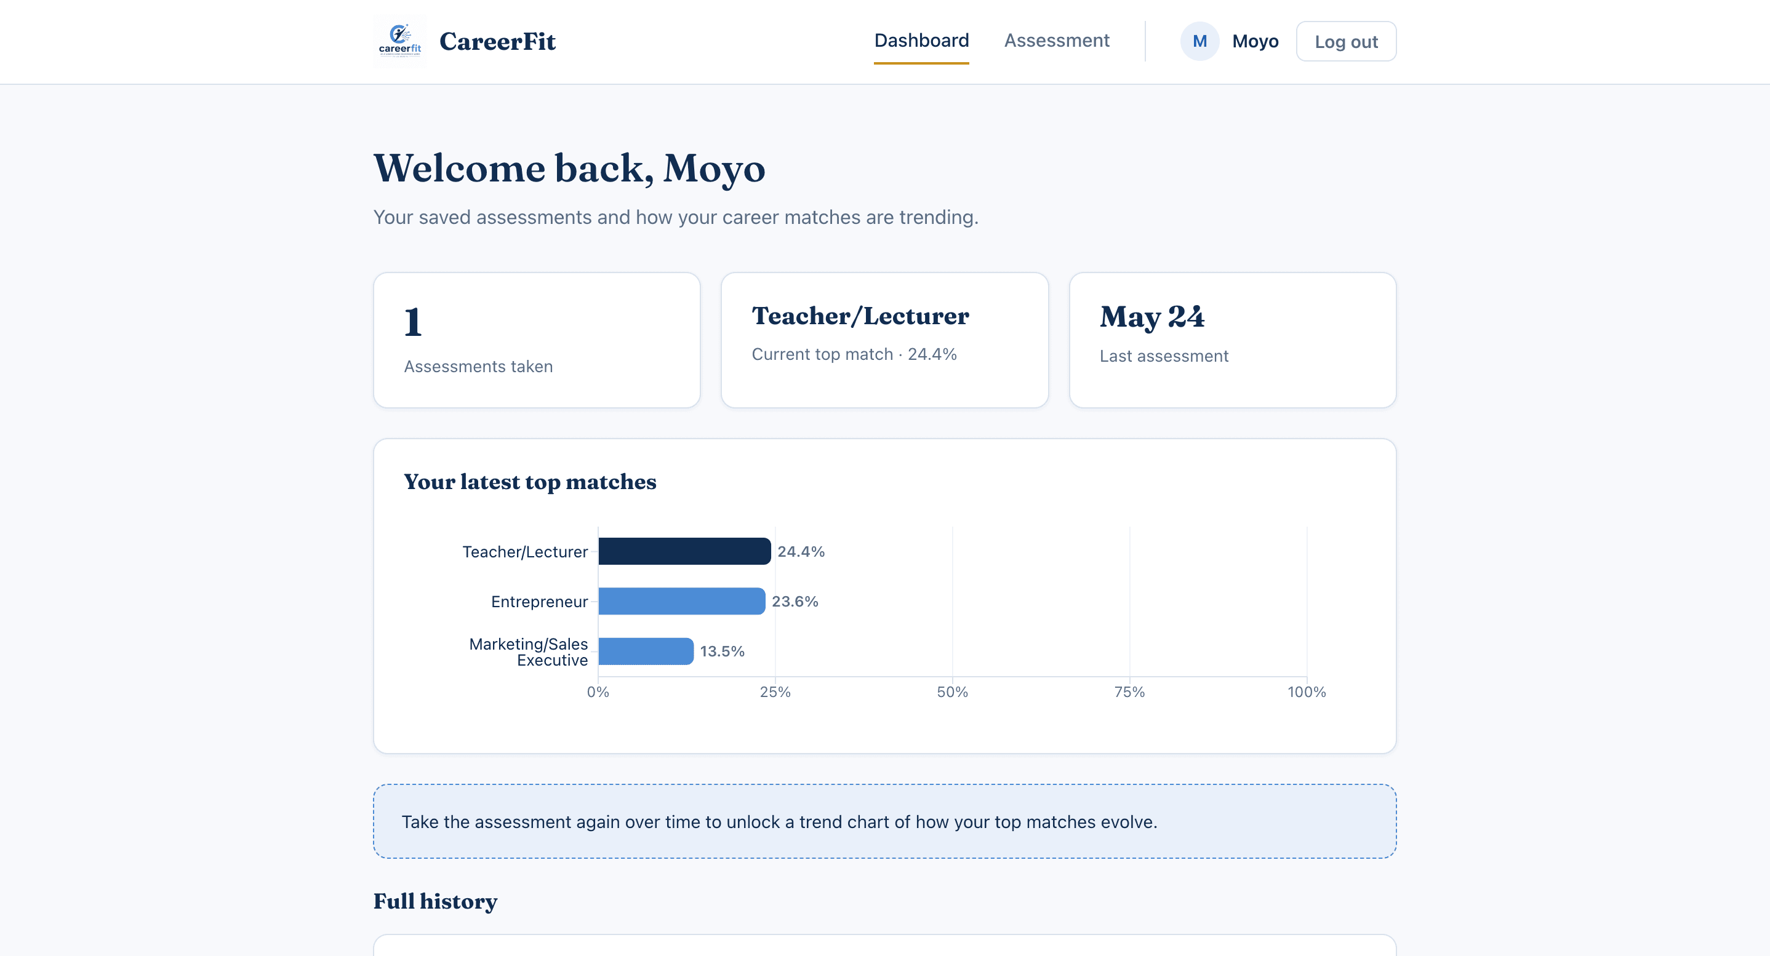
Task: Click the 24.4% bar value label
Action: coord(801,551)
